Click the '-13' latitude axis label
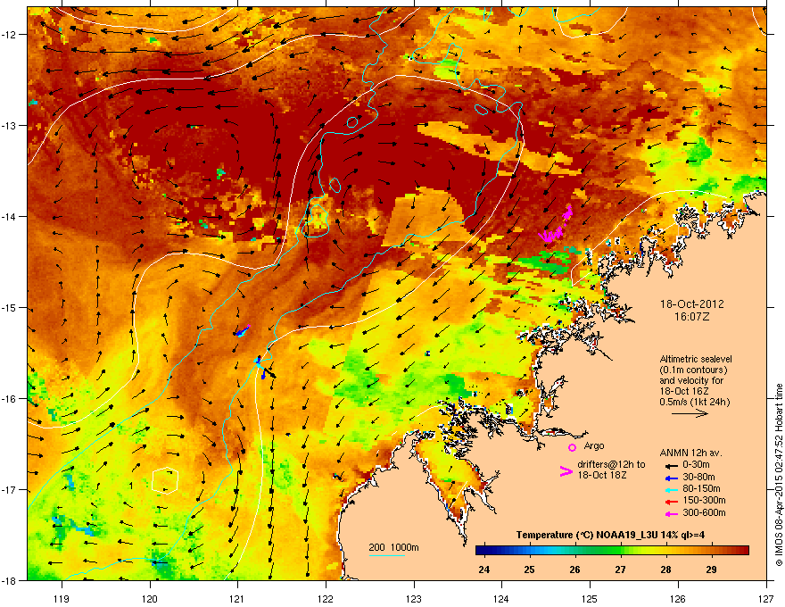 pyautogui.click(x=8, y=125)
